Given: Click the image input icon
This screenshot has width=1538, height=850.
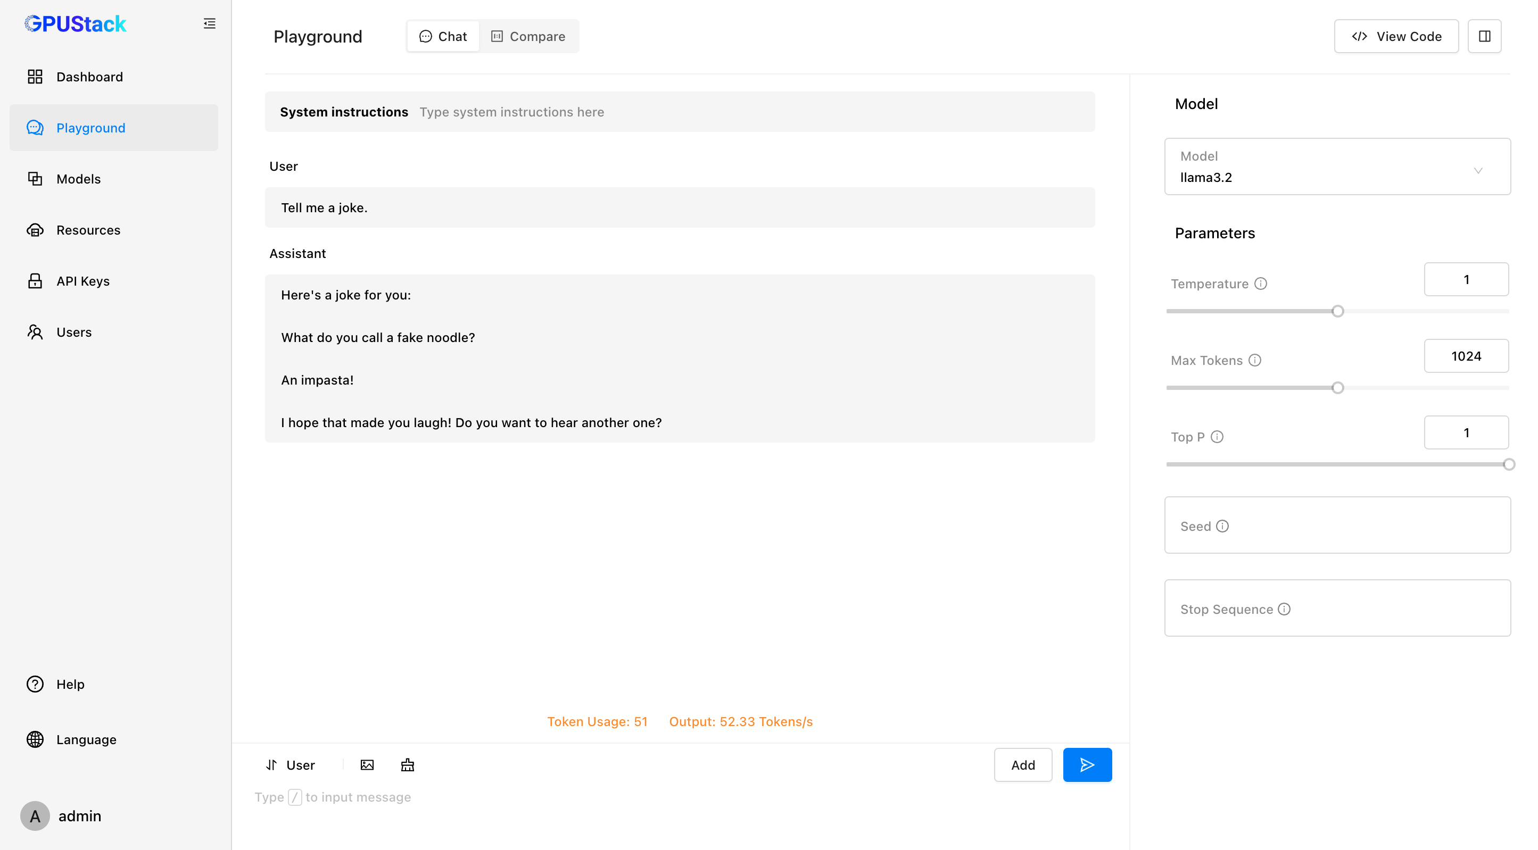Looking at the screenshot, I should pos(367,765).
